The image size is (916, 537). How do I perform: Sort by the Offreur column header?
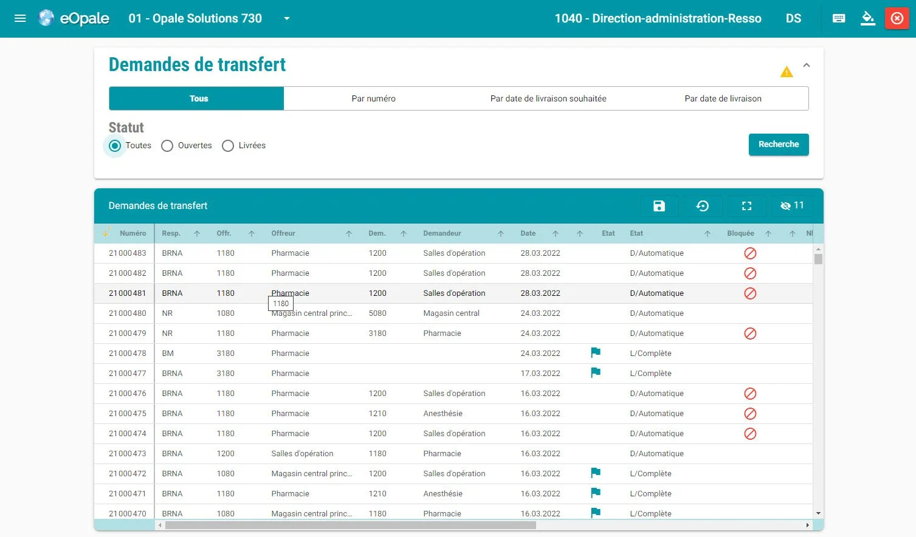coord(283,233)
